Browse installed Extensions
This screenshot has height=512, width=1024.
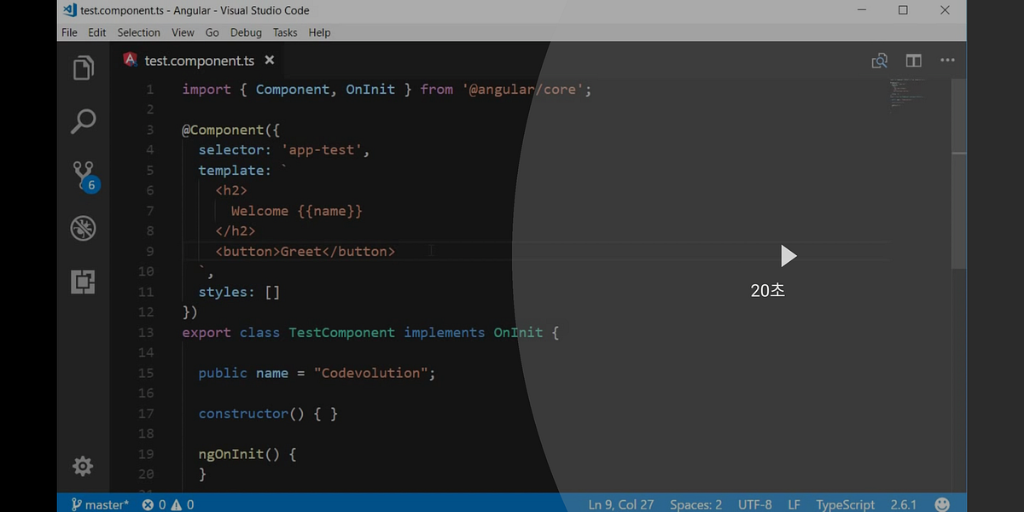(x=83, y=282)
